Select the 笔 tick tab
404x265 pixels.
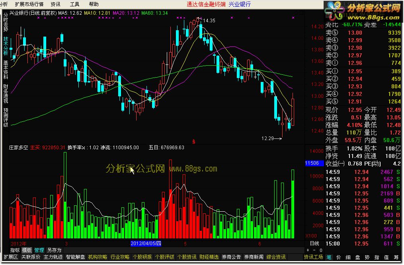[x=329, y=257]
